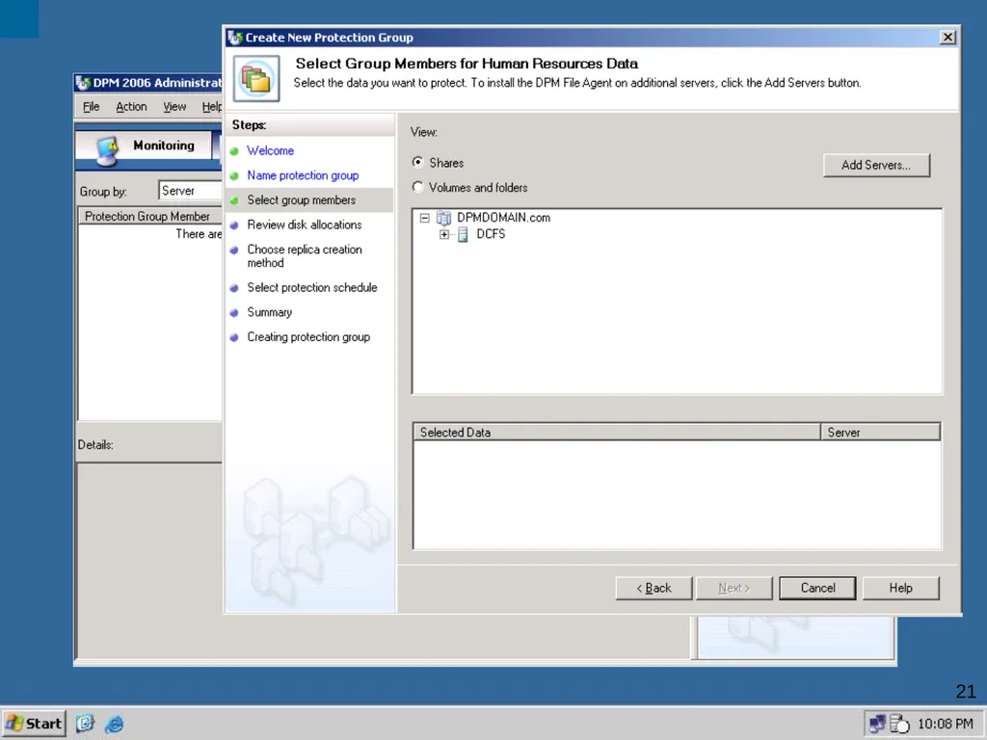
Task: Click the Add Servers... button
Action: [x=876, y=165]
